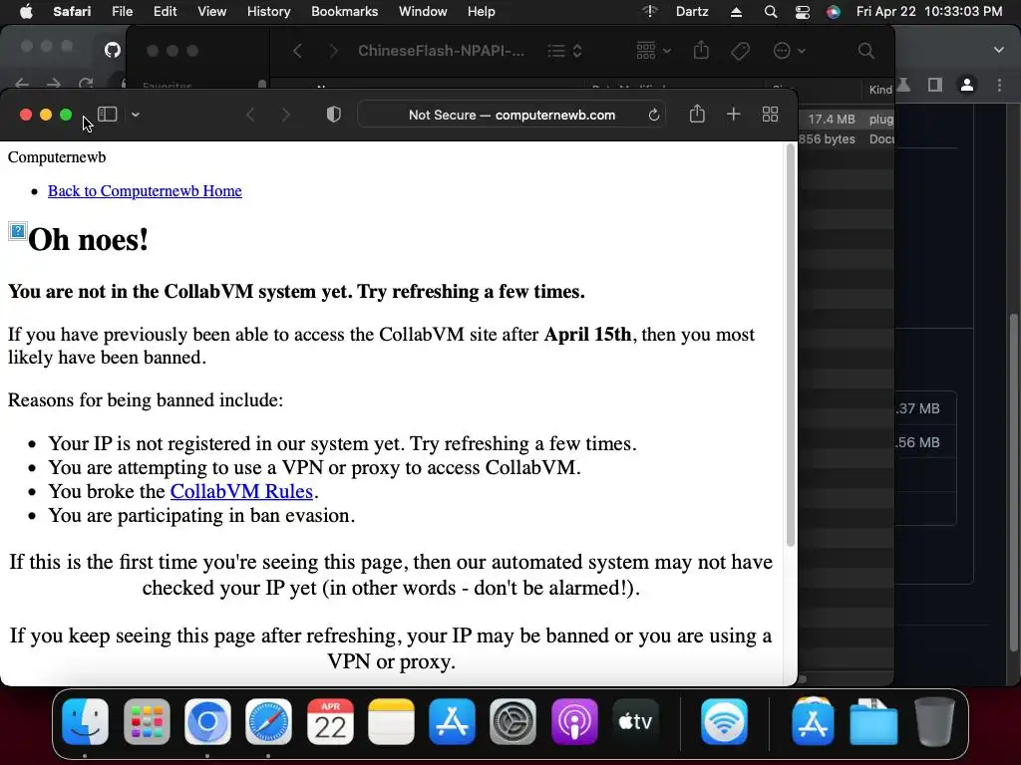
Task: Open Finder from the Dock
Action: (x=86, y=721)
